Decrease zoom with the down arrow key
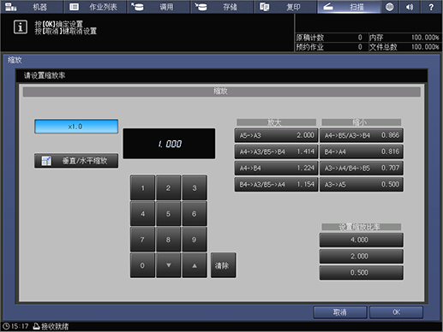Image resolution: width=443 pixels, height=332 pixels. click(168, 265)
